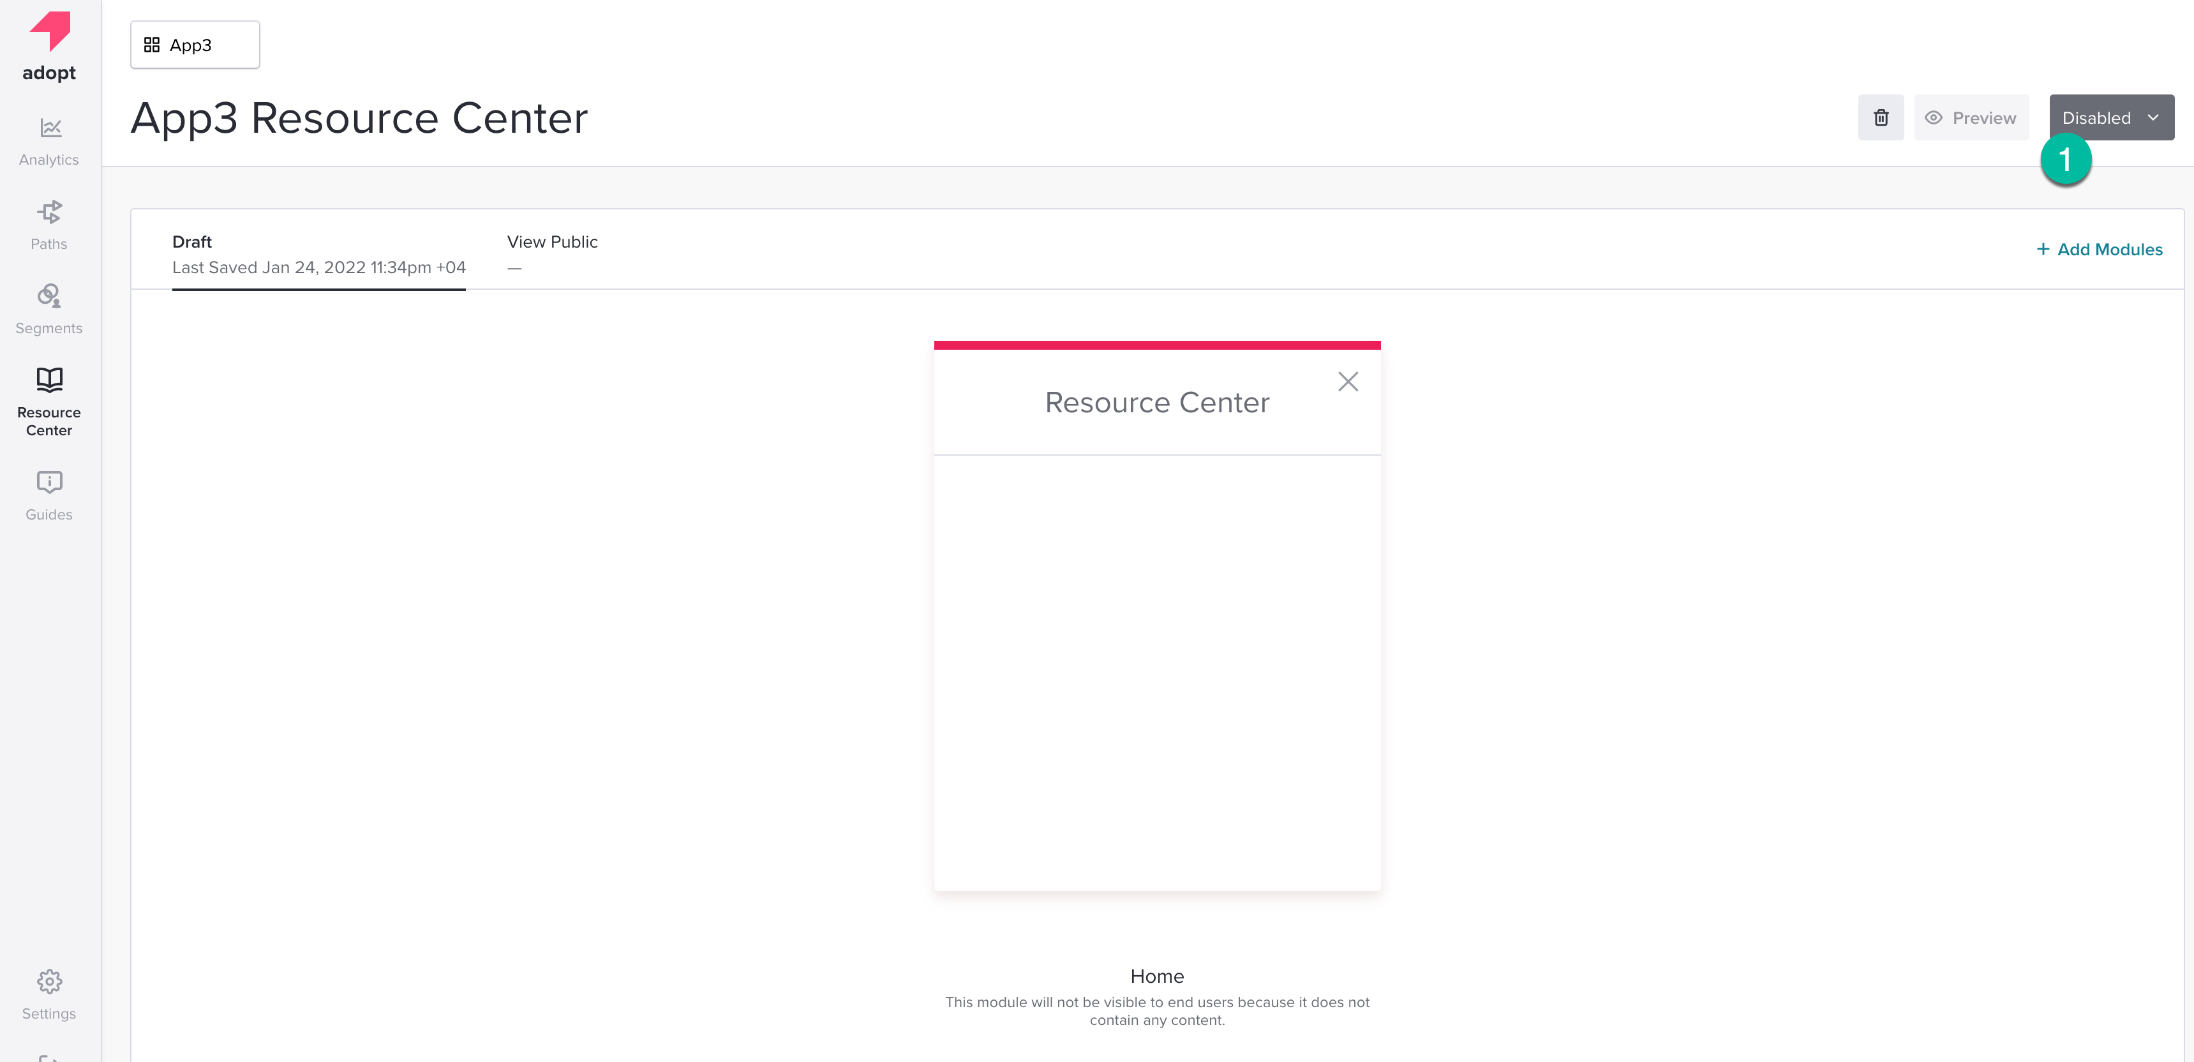Open the Analytics section
Image resolution: width=2194 pixels, height=1062 pixels.
click(x=49, y=142)
